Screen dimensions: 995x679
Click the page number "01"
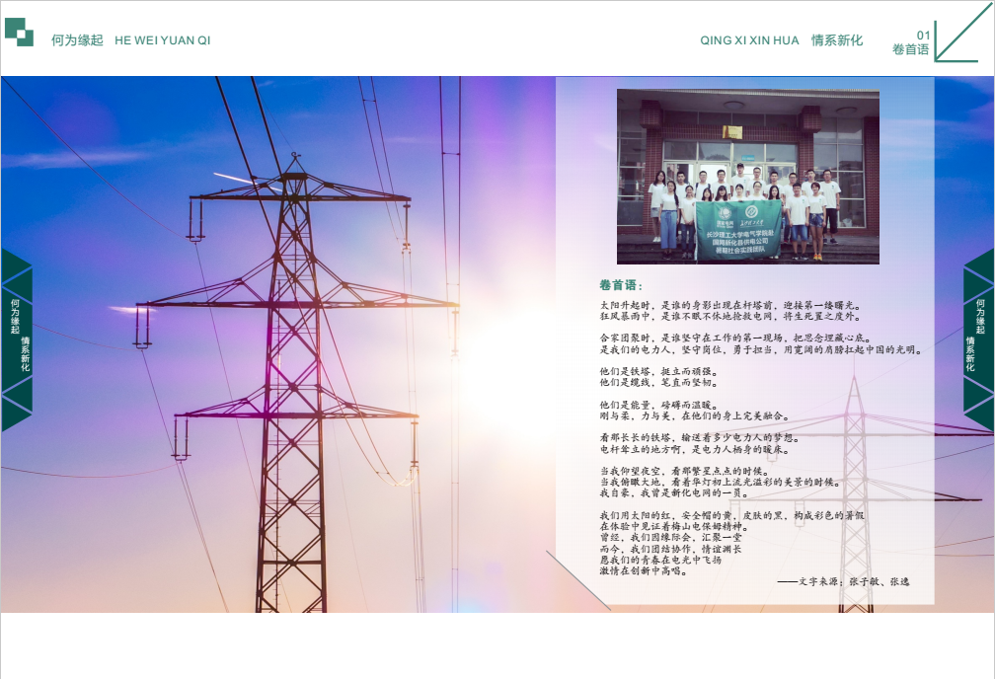[x=923, y=36]
